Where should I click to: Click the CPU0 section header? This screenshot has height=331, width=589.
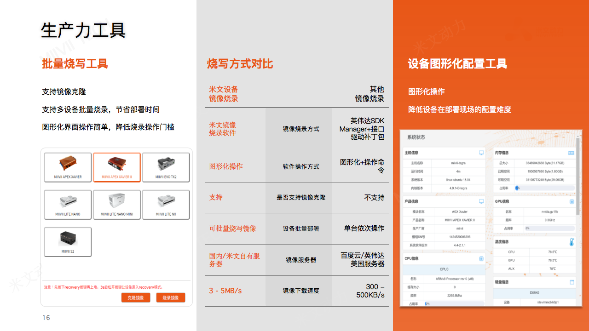click(x=444, y=269)
